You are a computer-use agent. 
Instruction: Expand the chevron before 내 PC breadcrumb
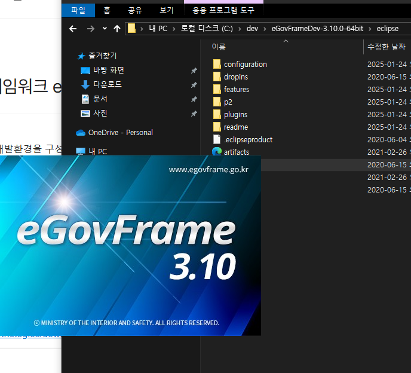click(x=142, y=29)
